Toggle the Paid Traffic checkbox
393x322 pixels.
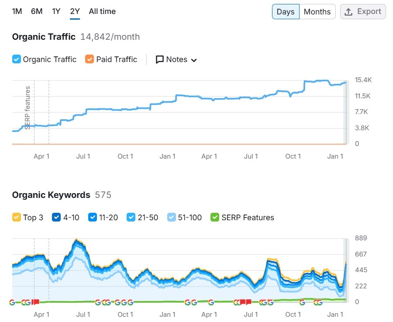90,59
